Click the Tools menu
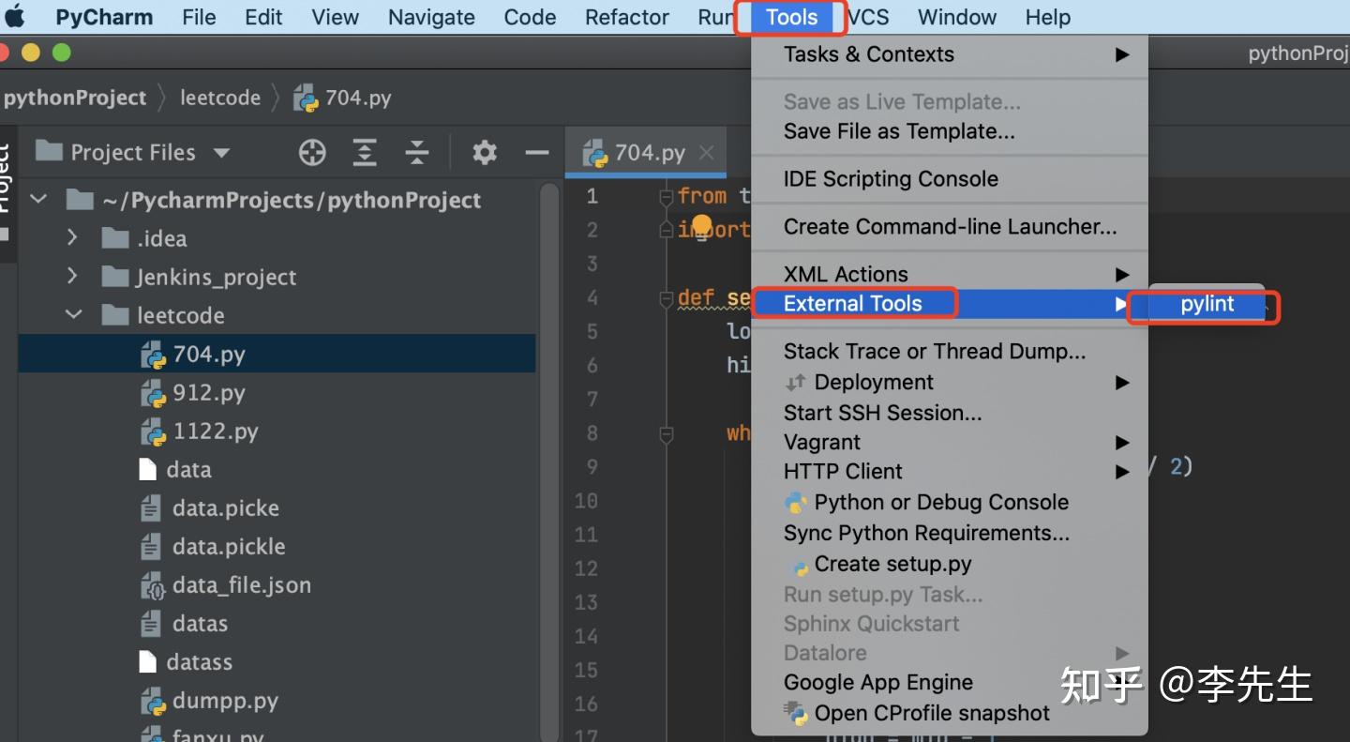The width and height of the screenshot is (1350, 742). click(791, 17)
